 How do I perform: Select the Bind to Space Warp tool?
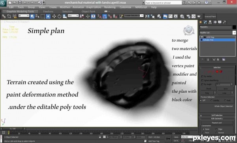point(15,16)
